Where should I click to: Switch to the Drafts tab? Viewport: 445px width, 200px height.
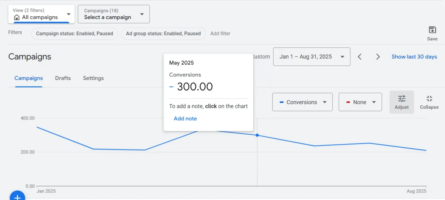[x=63, y=78]
